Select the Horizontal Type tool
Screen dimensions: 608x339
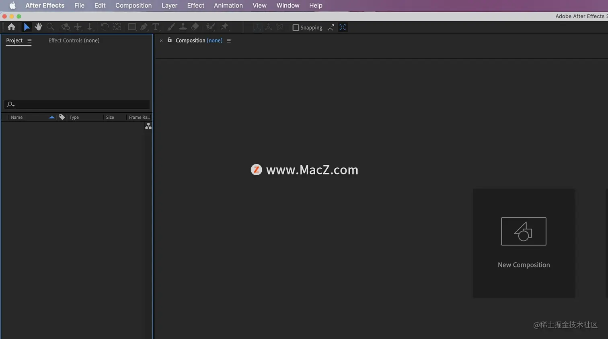coord(156,27)
